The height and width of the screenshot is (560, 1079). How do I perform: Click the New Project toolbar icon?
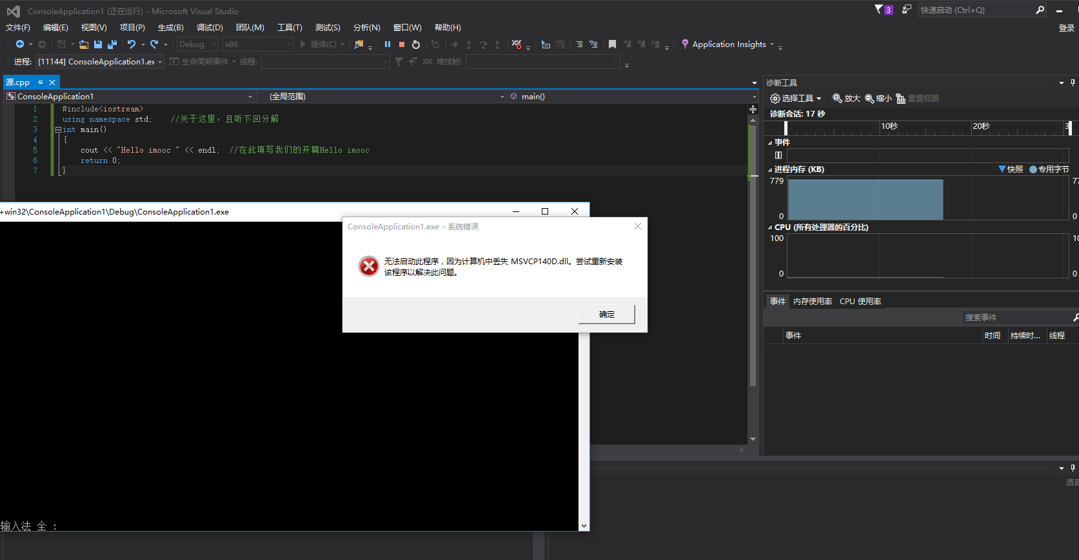pyautogui.click(x=62, y=44)
